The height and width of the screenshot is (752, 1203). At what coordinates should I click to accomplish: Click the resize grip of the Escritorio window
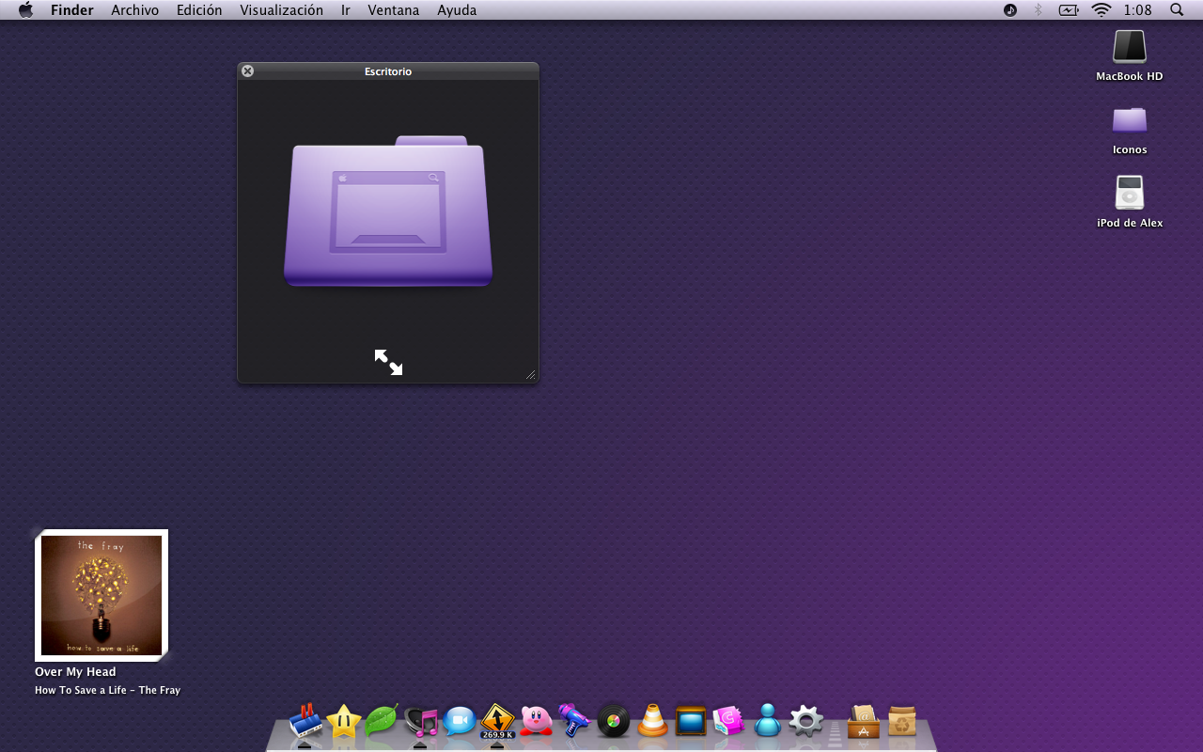click(531, 375)
